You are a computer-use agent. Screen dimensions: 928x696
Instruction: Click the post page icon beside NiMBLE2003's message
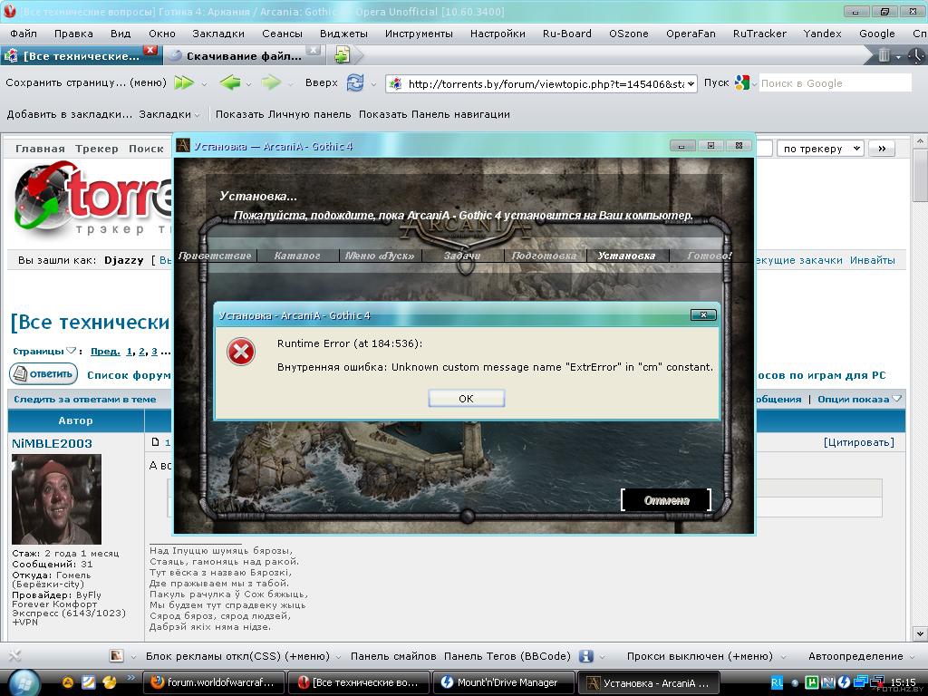click(156, 442)
